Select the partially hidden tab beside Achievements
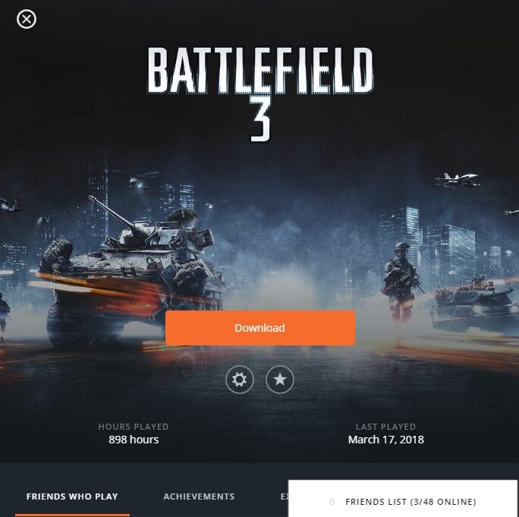The width and height of the screenshot is (519, 517). click(x=284, y=497)
